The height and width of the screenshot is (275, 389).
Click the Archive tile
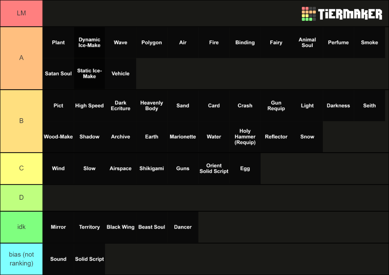120,137
